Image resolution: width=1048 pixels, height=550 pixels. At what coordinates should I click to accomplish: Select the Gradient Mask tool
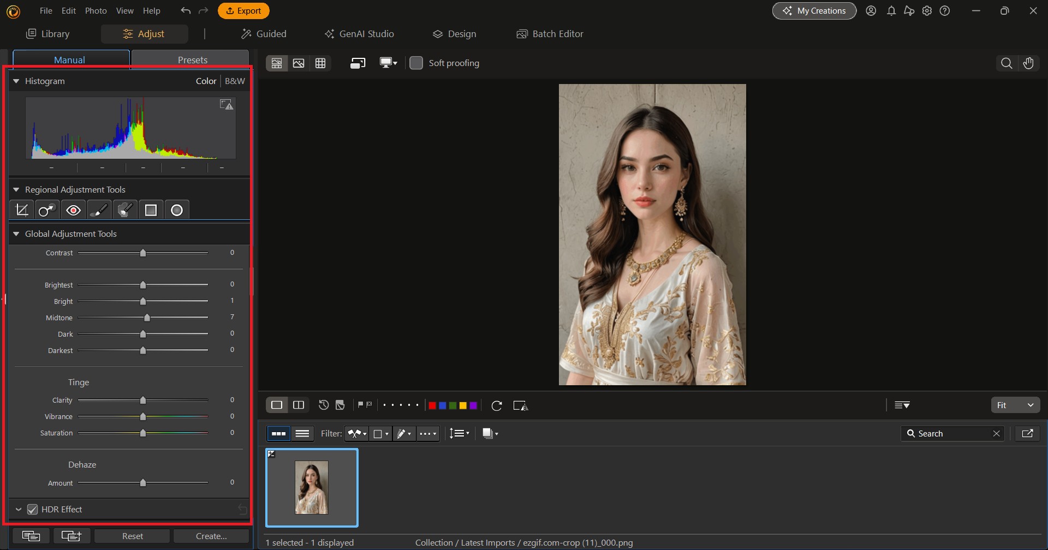[151, 210]
